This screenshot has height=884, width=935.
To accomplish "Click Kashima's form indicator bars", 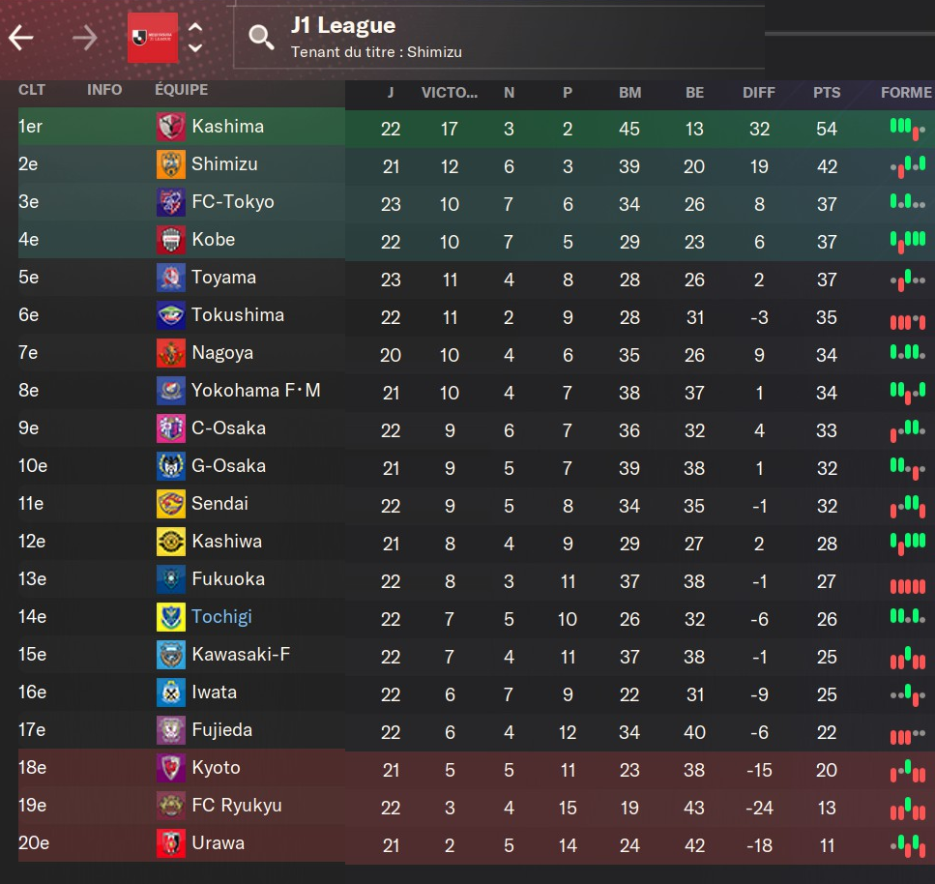I will (x=906, y=128).
